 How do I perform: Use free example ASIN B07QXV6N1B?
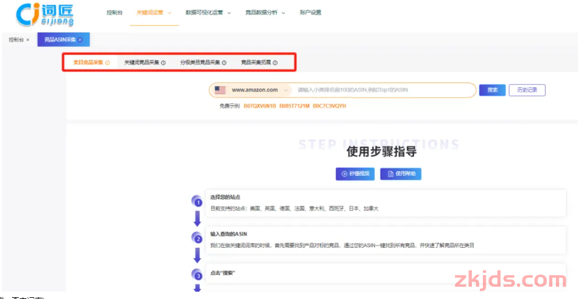click(260, 106)
